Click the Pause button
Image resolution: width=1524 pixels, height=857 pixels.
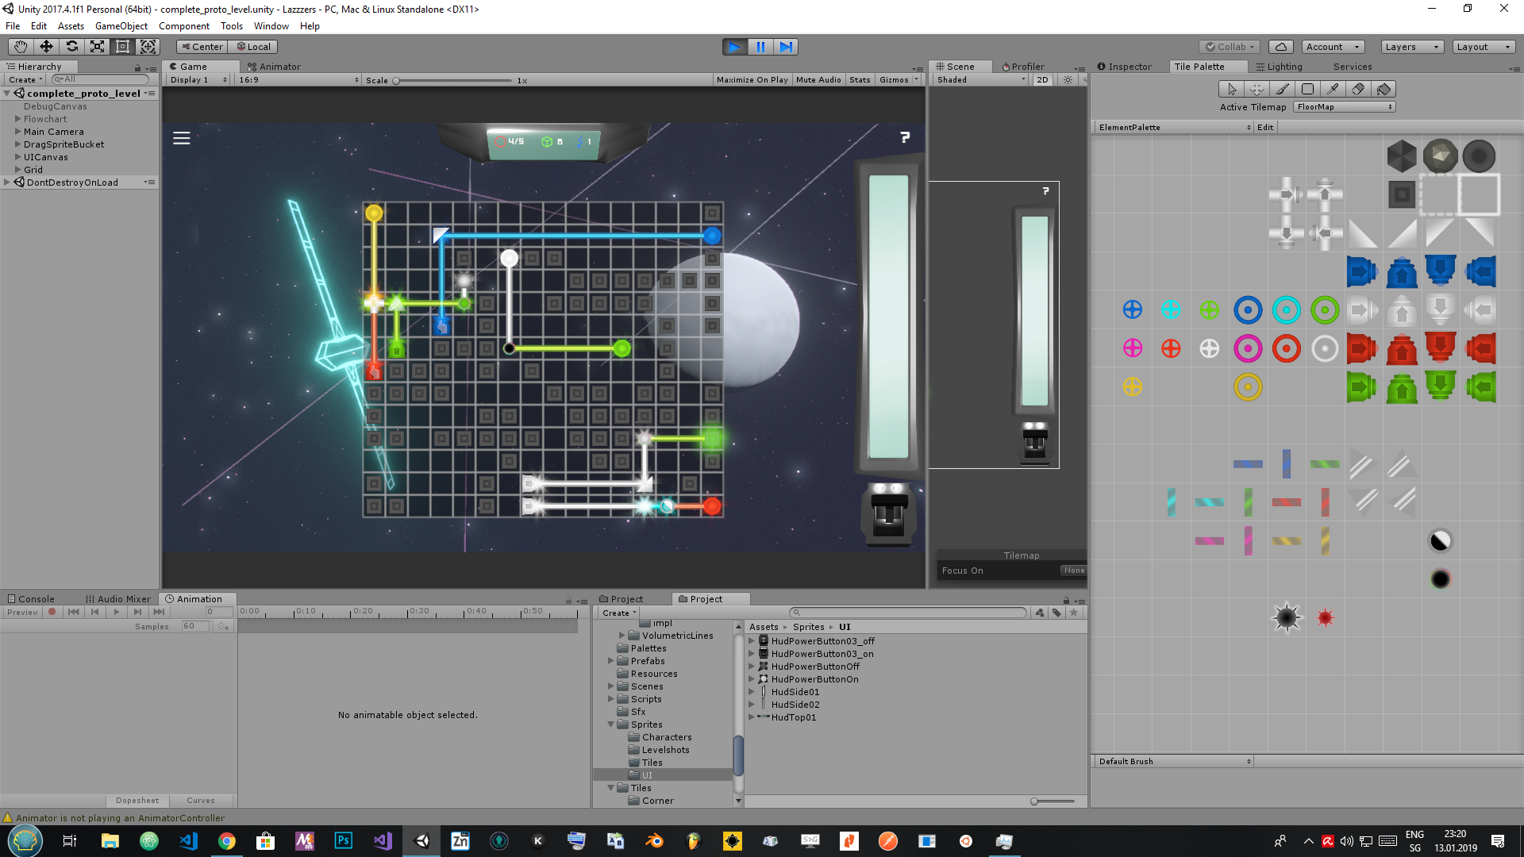coord(760,47)
